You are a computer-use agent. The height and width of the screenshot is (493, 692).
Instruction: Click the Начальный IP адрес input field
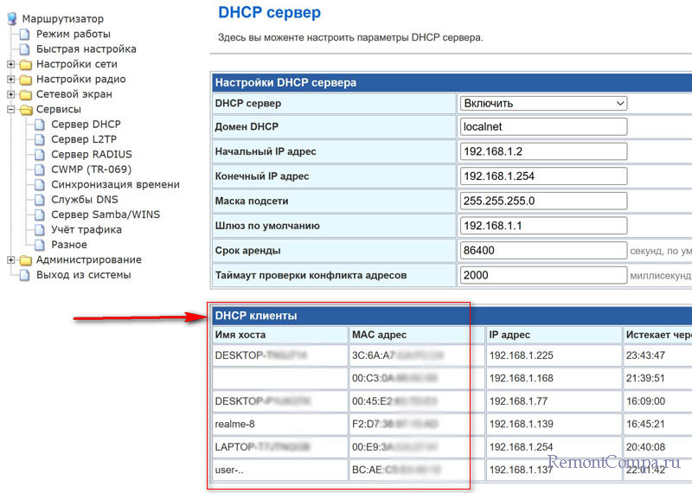[543, 151]
